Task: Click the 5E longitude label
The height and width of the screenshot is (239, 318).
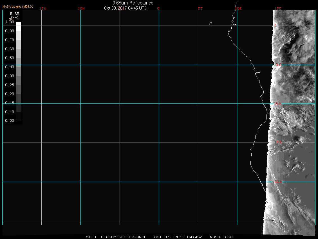Action: coord(200,8)
